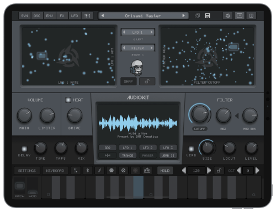Toggle the DELAY on/off light
The height and width of the screenshot is (212, 276).
click(x=24, y=149)
